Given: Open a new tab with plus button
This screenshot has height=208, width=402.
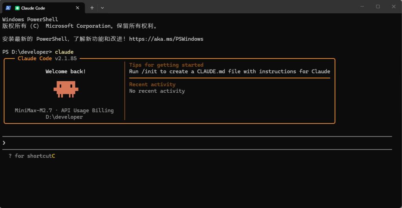Looking at the screenshot, I should (92, 7).
